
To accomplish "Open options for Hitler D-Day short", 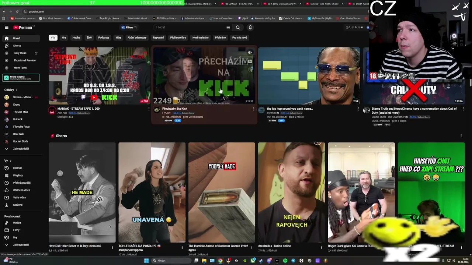I will [x=112, y=247].
